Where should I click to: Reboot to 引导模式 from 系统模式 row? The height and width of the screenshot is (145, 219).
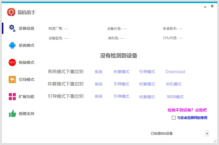pyautogui.click(x=147, y=72)
